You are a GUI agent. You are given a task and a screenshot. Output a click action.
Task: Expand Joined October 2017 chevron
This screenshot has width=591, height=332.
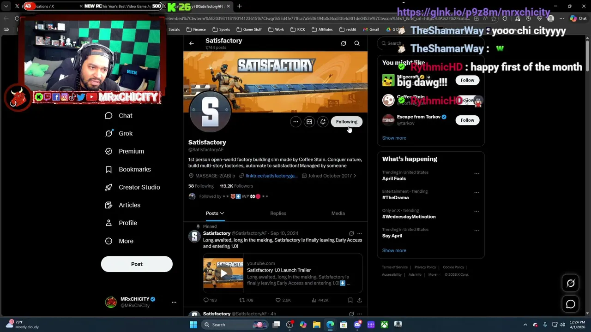point(354,176)
